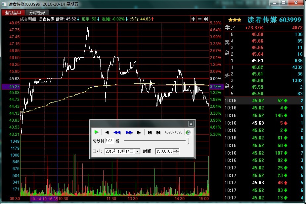This screenshot has width=306, height=204.
Task: Decrease time with the down spinner arrow
Action: 177,153
